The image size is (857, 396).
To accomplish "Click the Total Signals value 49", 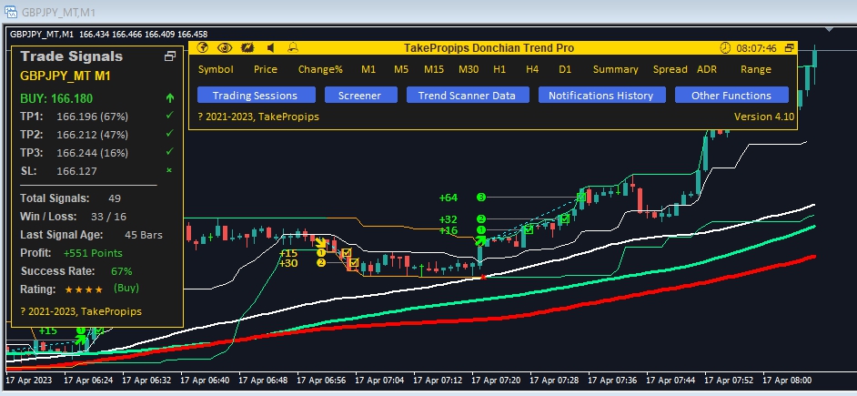I will (115, 198).
